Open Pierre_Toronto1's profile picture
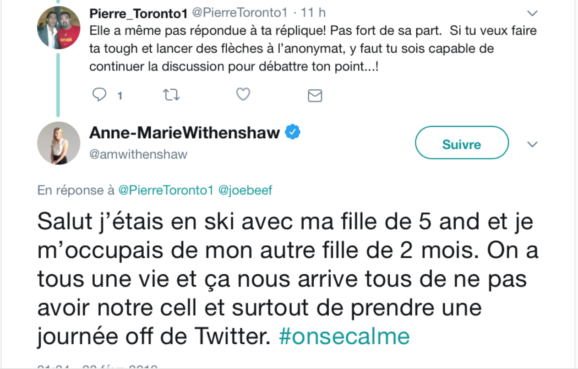 59,27
